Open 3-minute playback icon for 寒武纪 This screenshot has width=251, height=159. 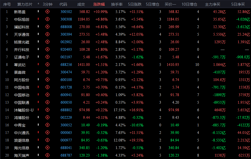(x=47, y=65)
